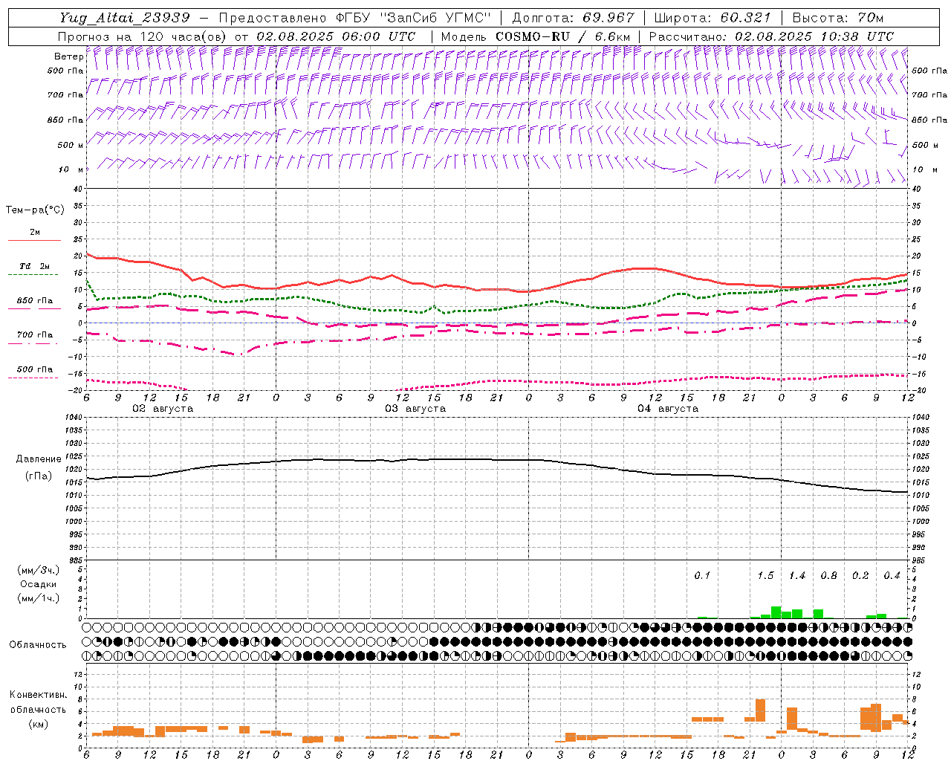Viewport: 951px width, 761px height.
Task: Click the Конвективн. облачность label
Action: click(38, 702)
